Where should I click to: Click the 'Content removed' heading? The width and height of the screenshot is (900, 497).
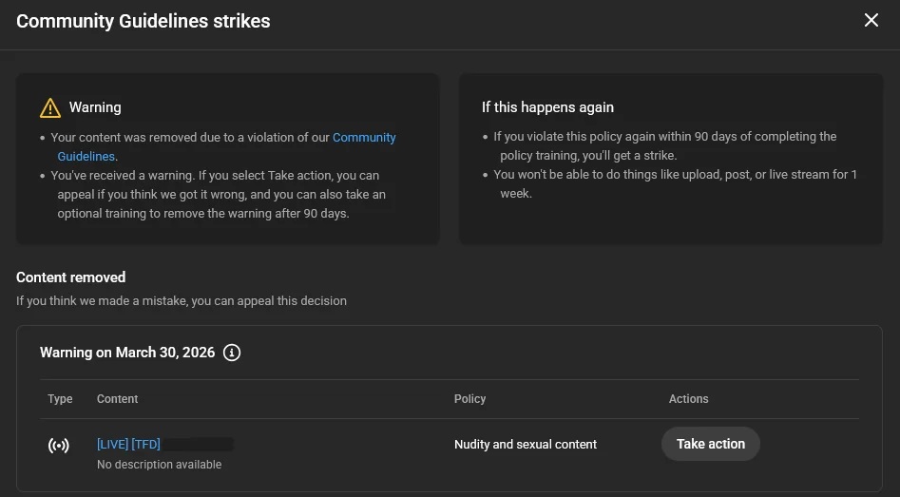[x=70, y=277]
